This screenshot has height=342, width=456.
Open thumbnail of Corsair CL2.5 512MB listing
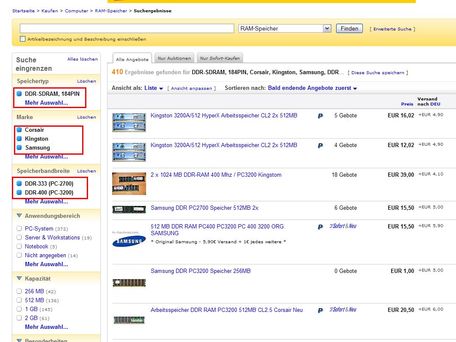pos(129,320)
